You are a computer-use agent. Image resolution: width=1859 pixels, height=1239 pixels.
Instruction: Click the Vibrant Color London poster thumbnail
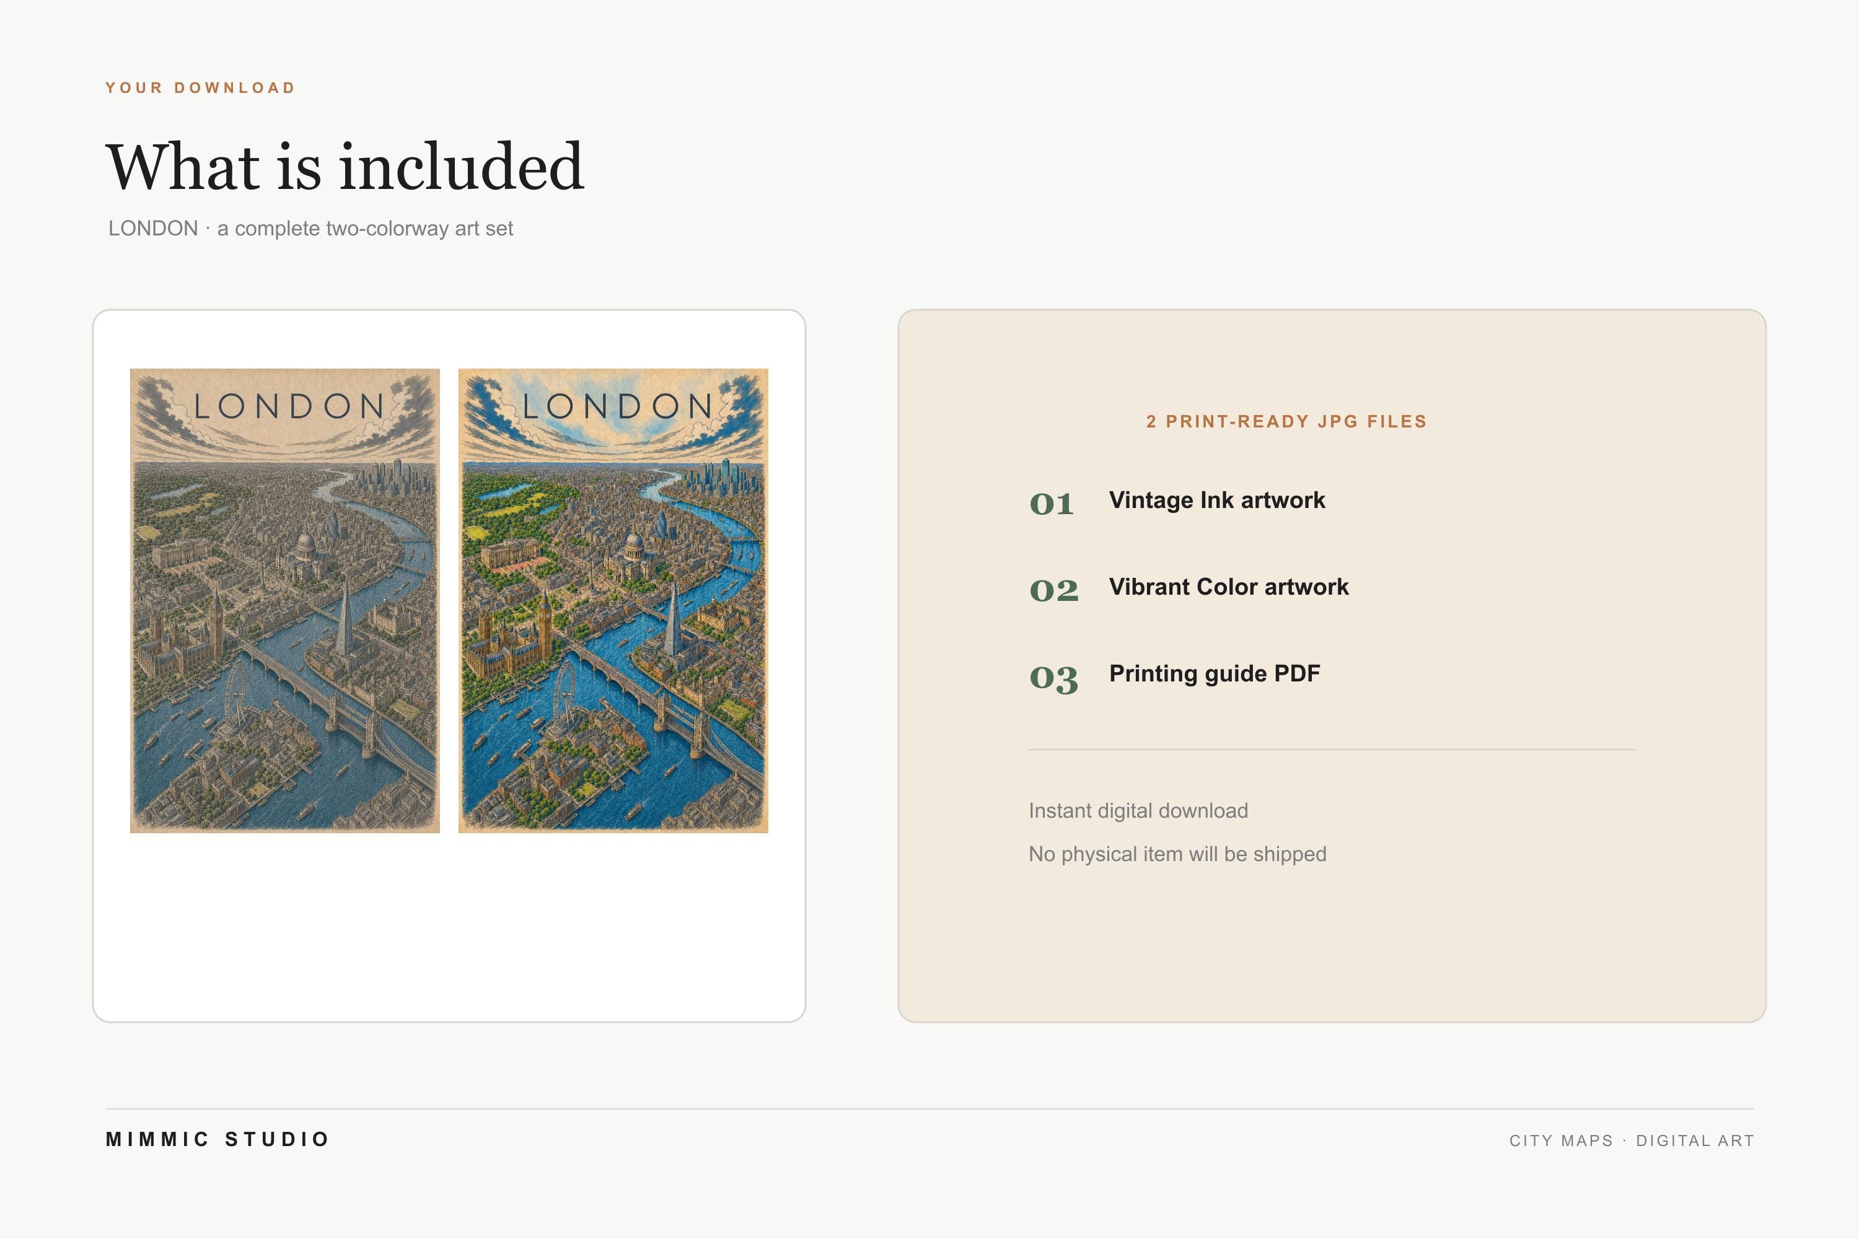pyautogui.click(x=613, y=600)
